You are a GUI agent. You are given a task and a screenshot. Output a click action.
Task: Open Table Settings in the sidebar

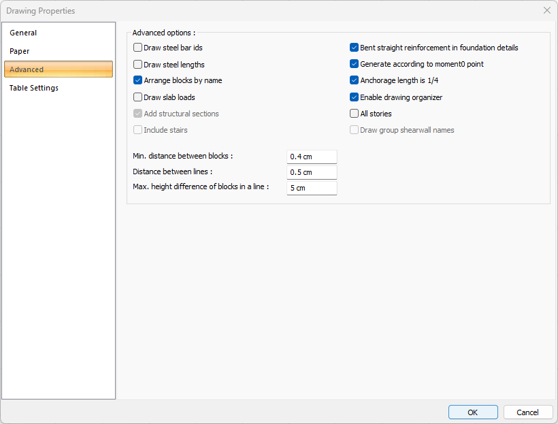[34, 88]
